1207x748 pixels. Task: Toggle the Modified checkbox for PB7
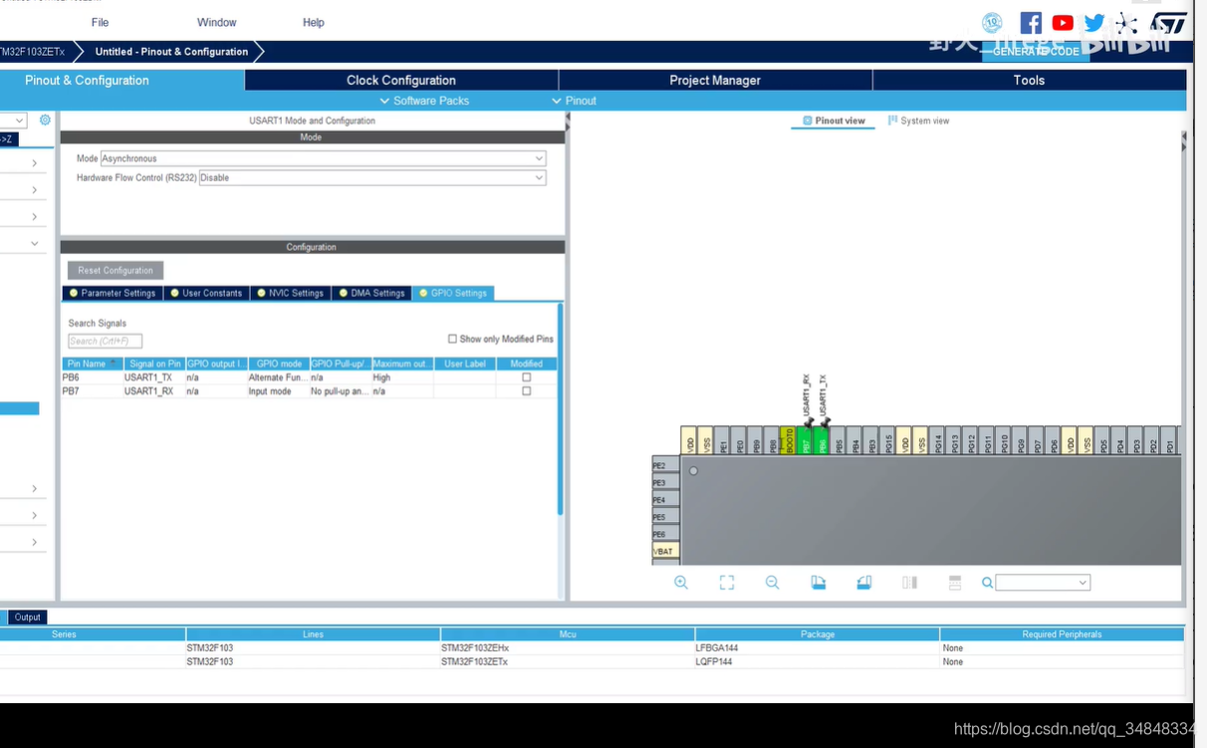click(527, 391)
